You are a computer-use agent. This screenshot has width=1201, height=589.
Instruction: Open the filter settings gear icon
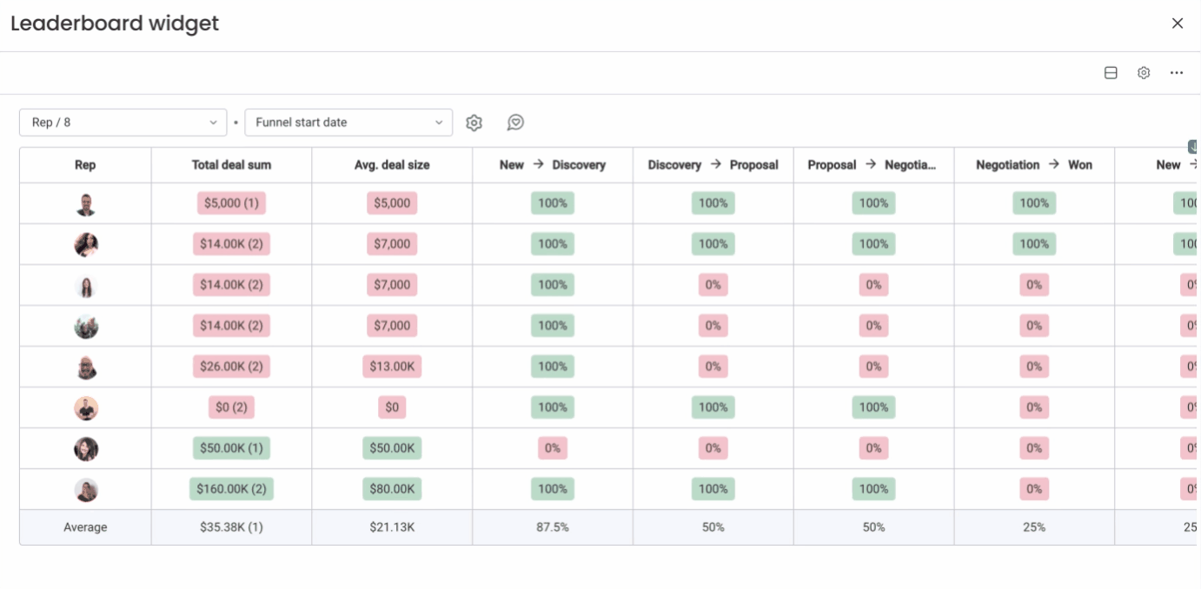point(474,123)
